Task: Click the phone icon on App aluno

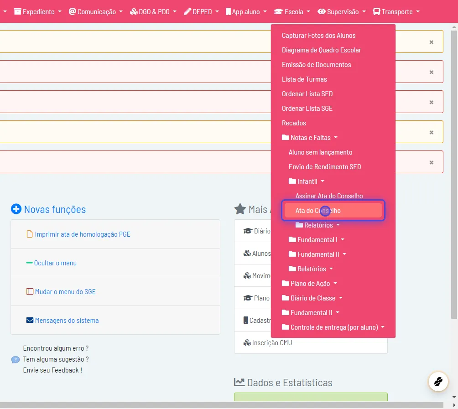Action: coord(229,12)
